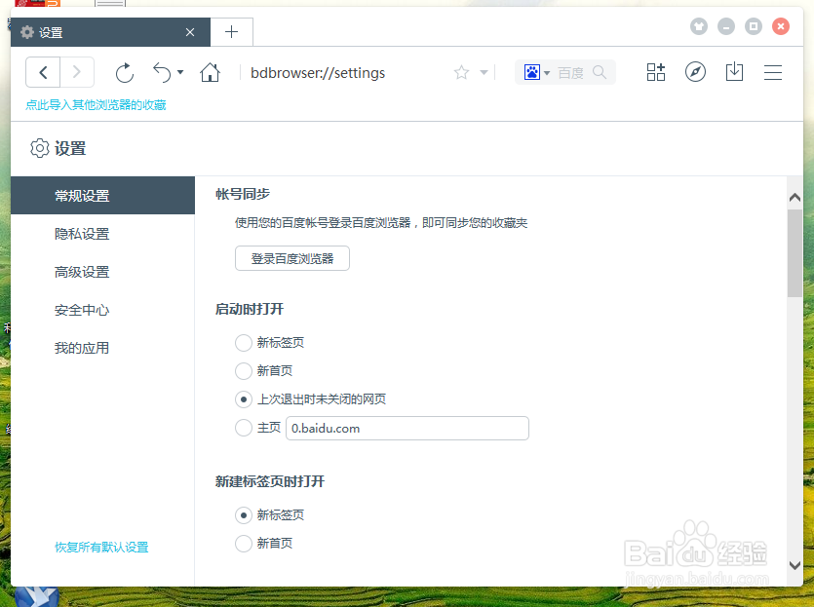
Task: Select the 主页 radio option
Action: [244, 428]
